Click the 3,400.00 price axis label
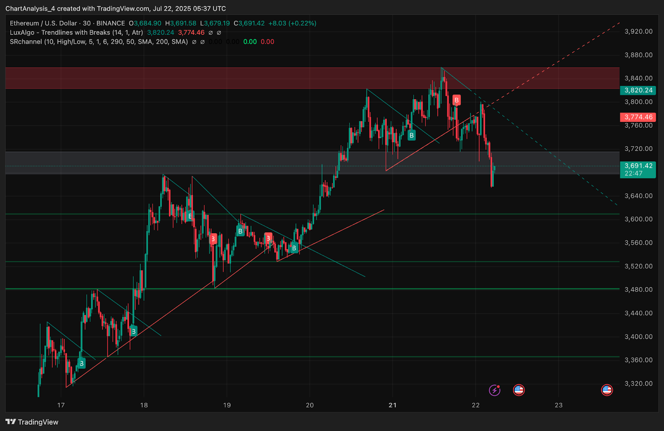 click(638, 337)
